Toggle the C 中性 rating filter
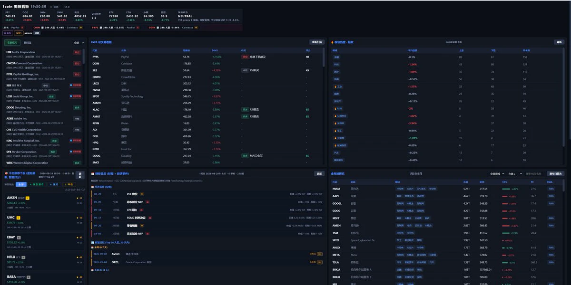Viewport: 571px width, 285px height. coord(69,184)
